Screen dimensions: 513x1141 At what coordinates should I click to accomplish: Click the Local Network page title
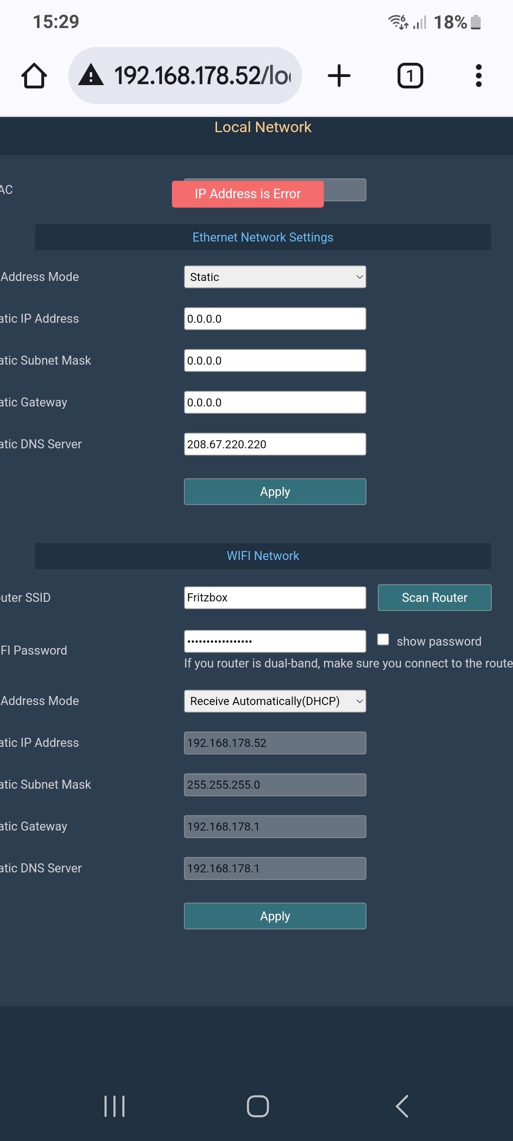(x=263, y=127)
